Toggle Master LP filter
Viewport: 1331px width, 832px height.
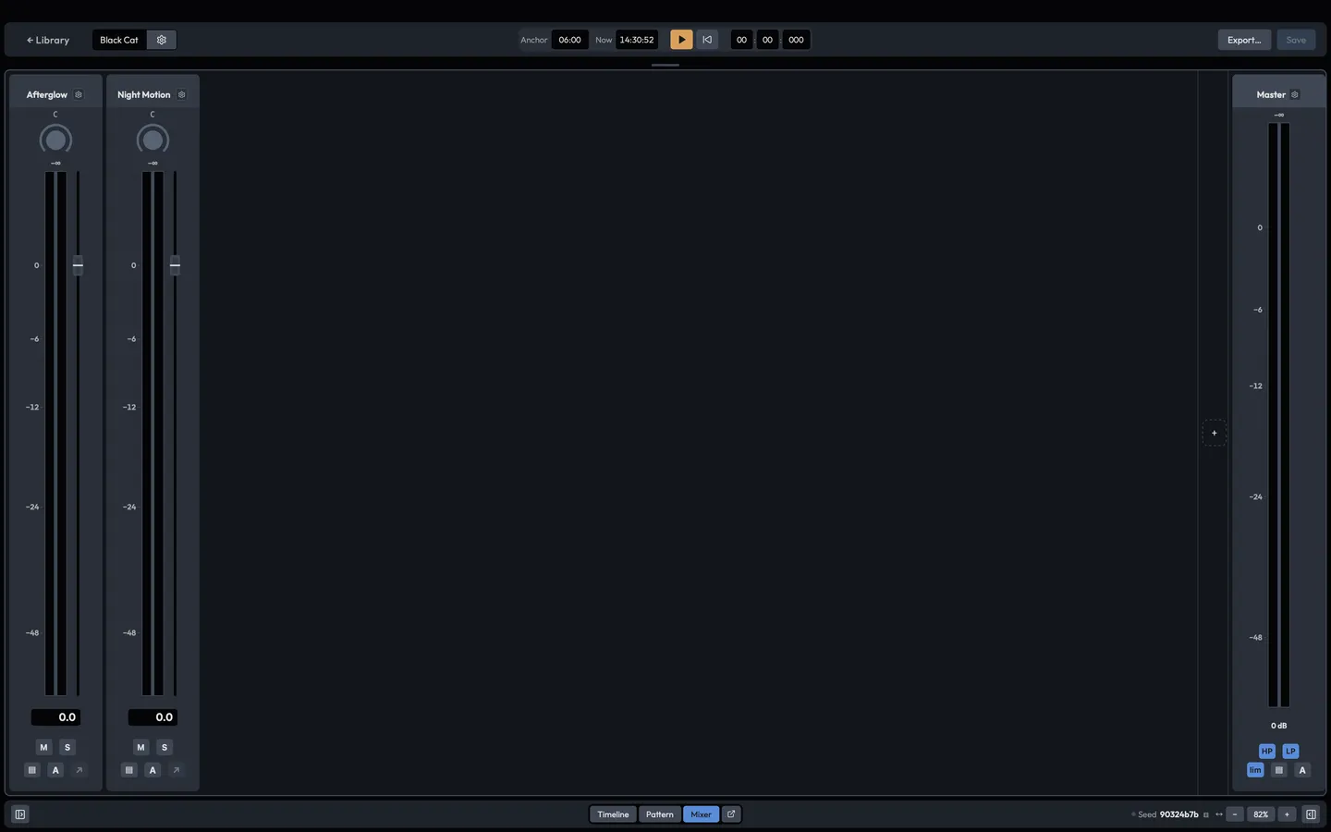(x=1291, y=752)
